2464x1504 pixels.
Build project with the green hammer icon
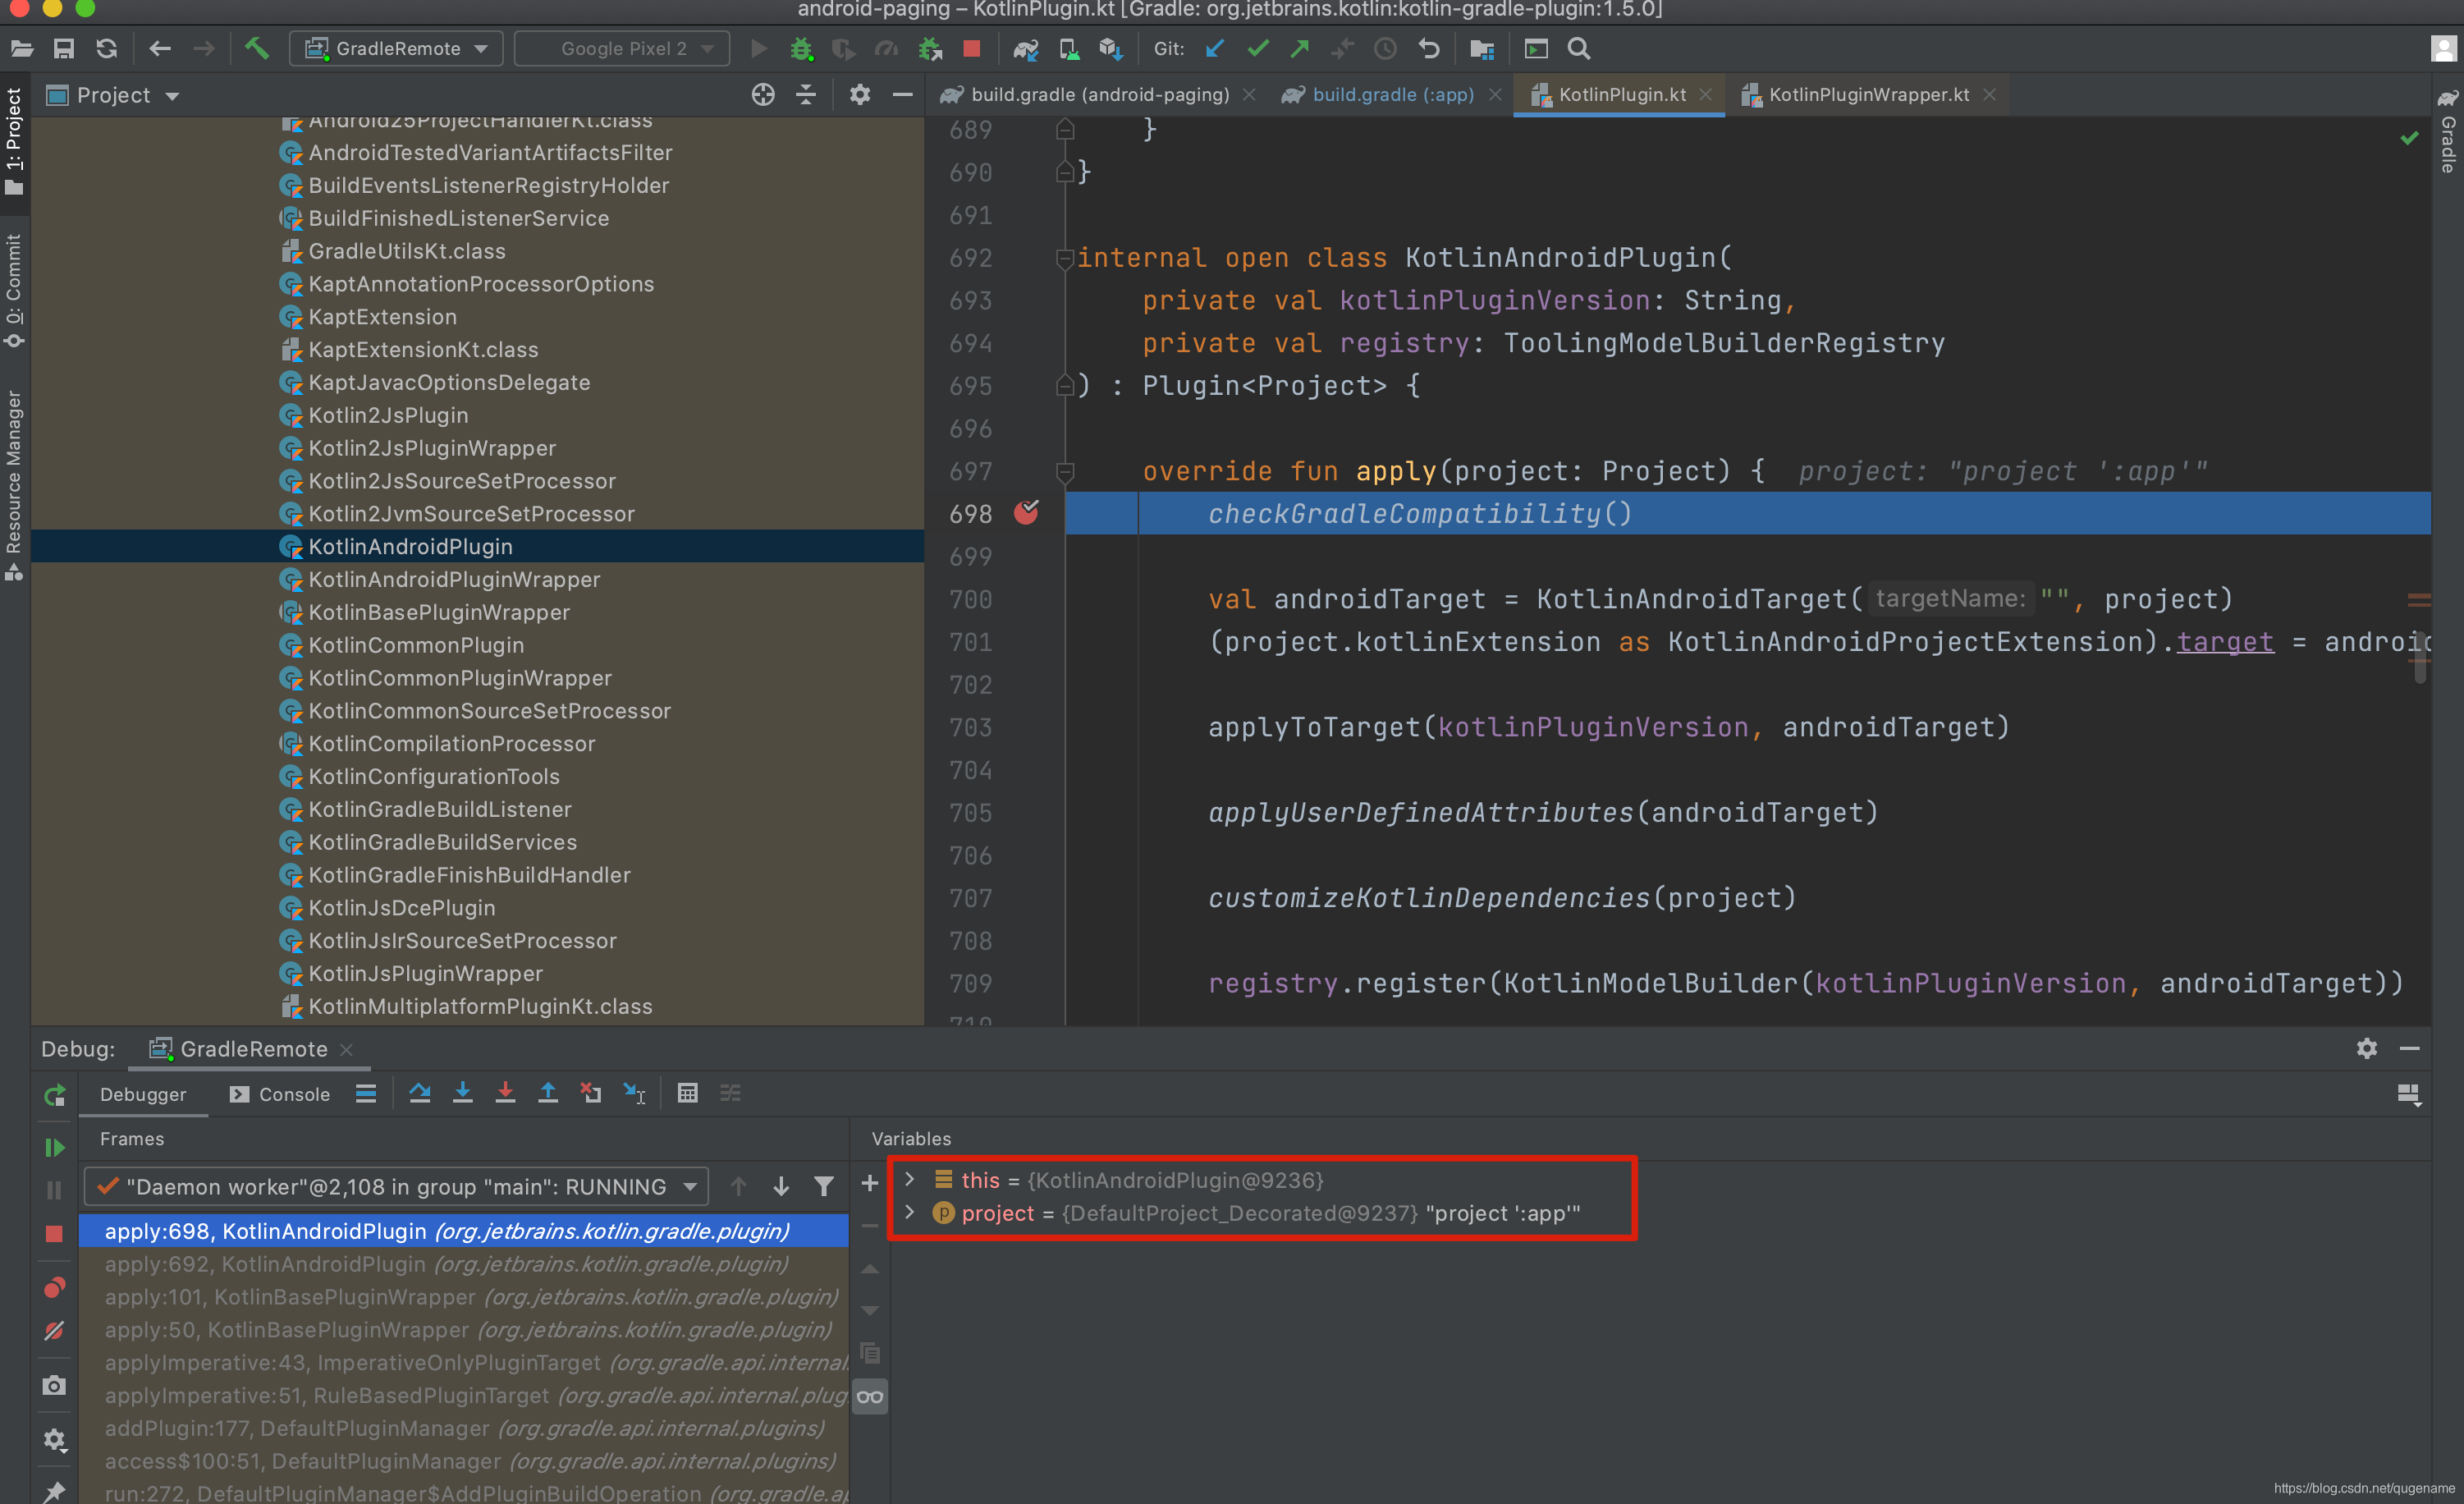point(257,48)
